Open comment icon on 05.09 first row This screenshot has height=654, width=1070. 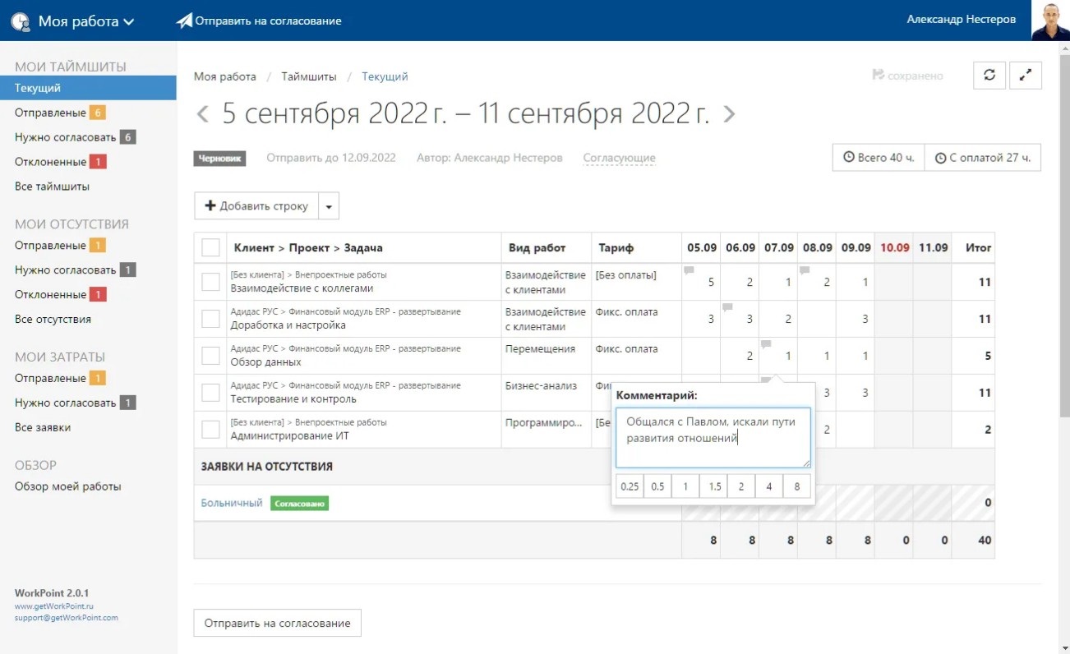click(x=689, y=270)
